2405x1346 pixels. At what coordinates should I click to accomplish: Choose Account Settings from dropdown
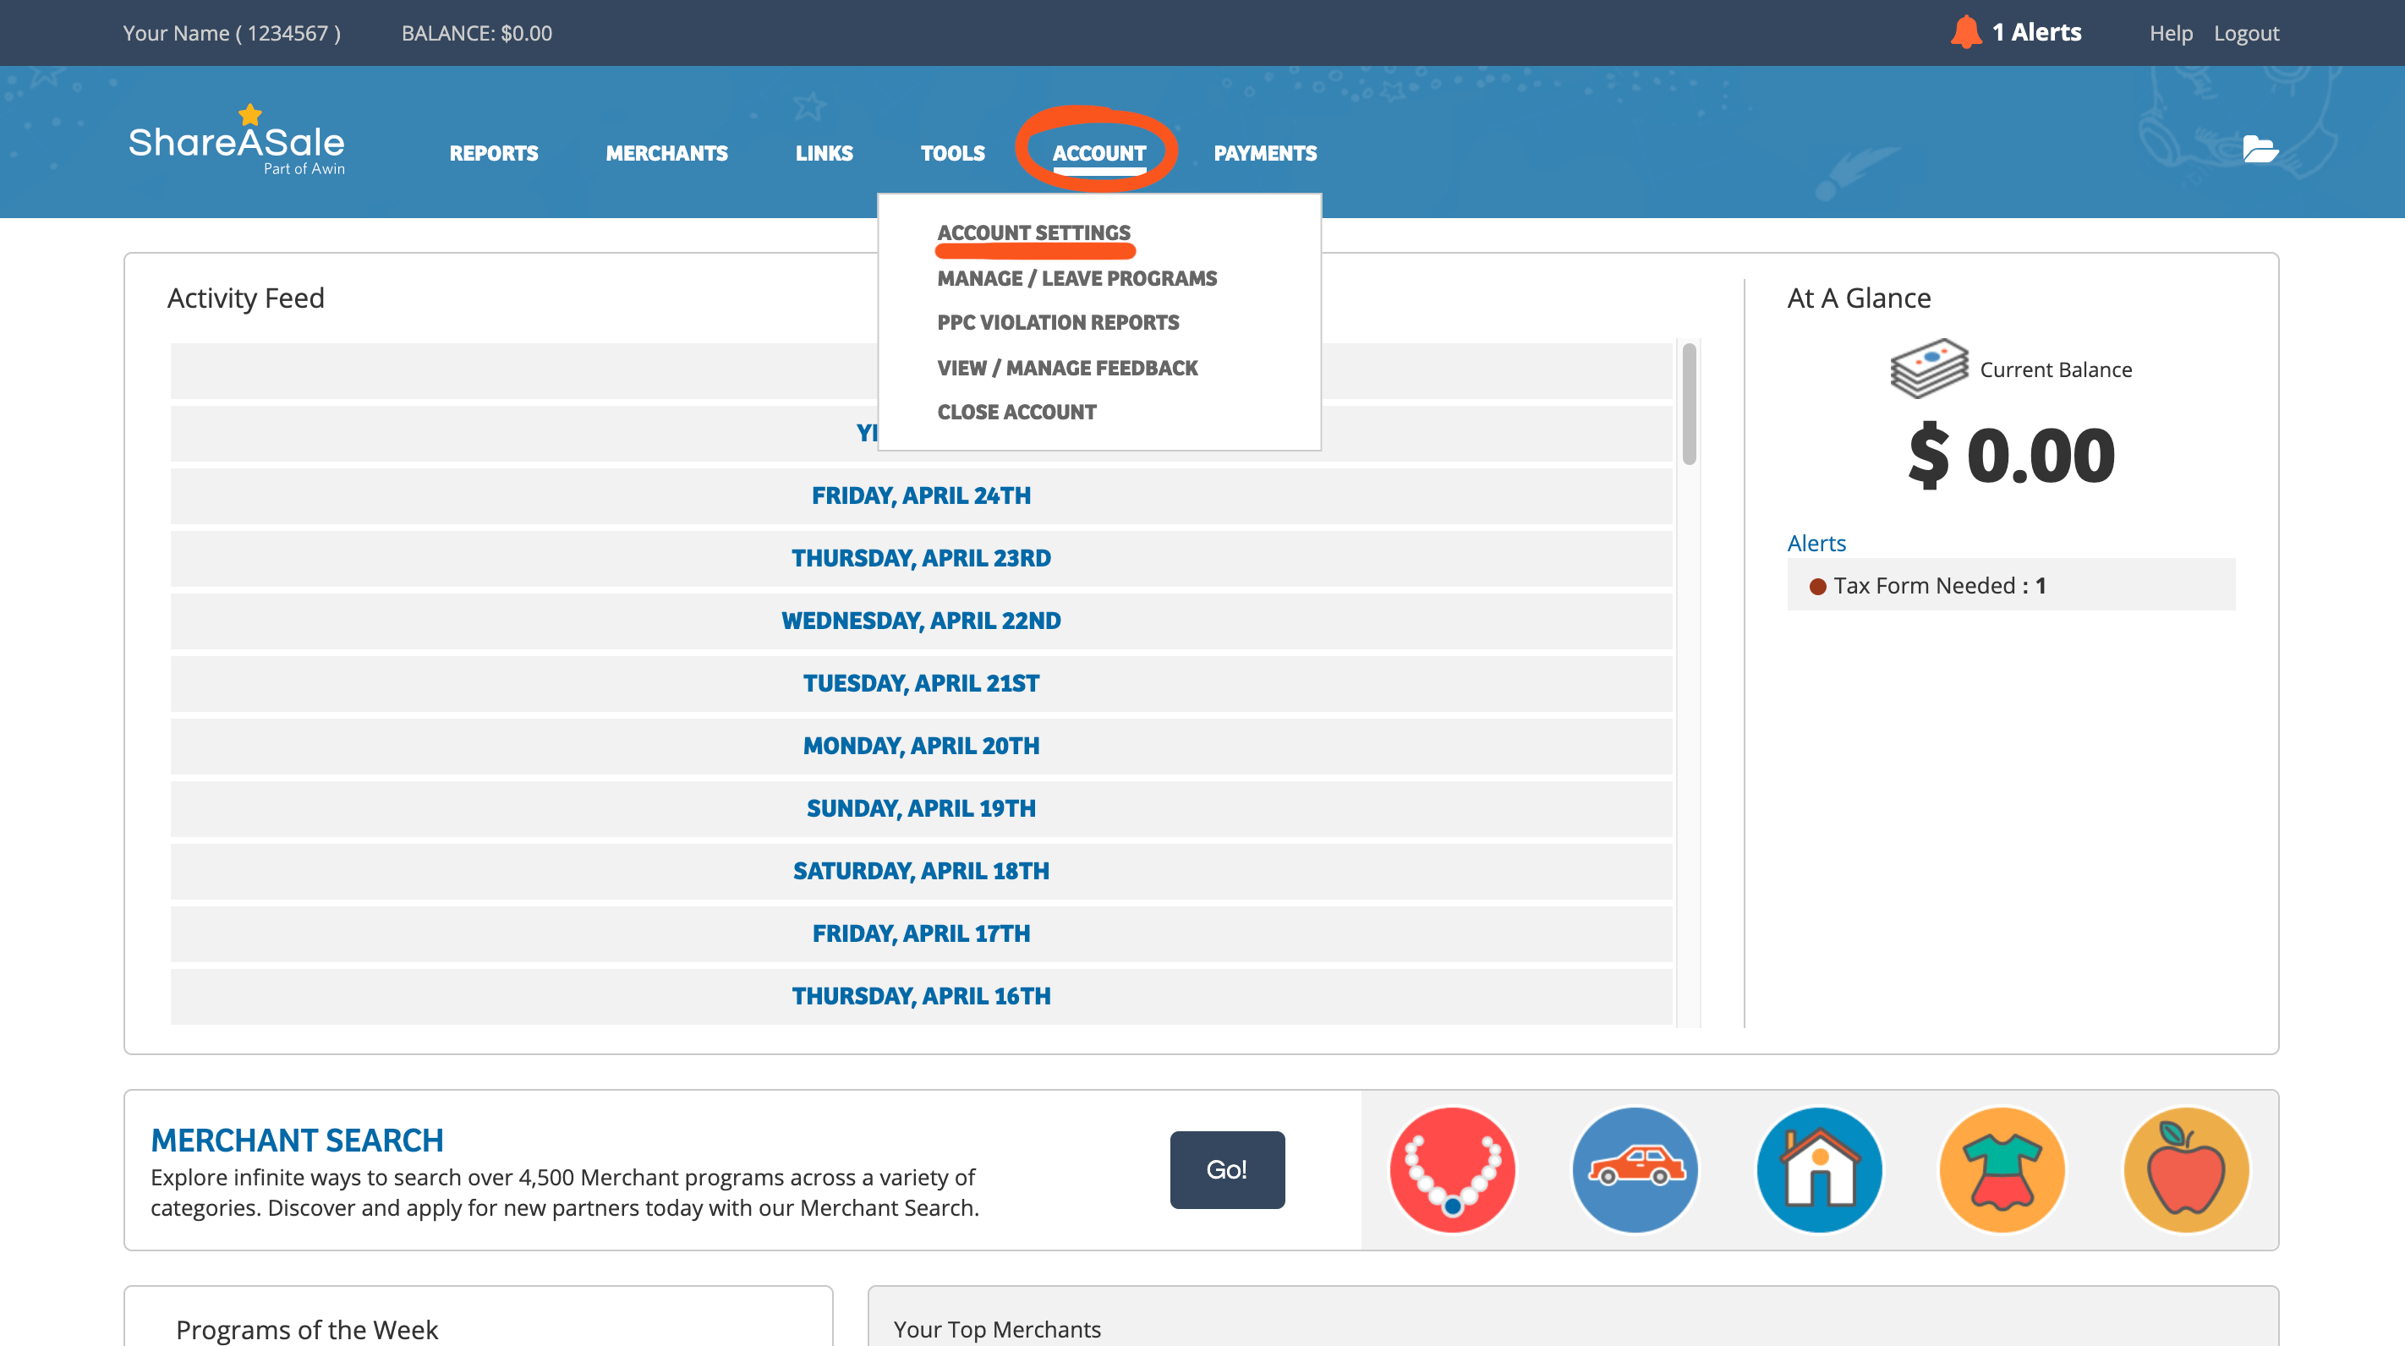point(1033,233)
